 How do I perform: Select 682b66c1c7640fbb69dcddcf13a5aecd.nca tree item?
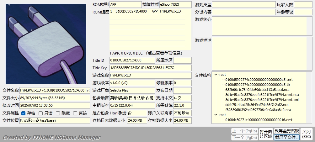click(257, 90)
